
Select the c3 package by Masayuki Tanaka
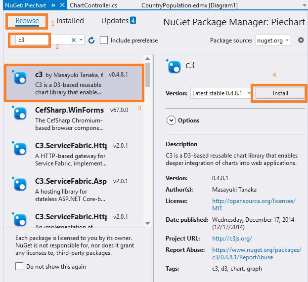pos(74,83)
